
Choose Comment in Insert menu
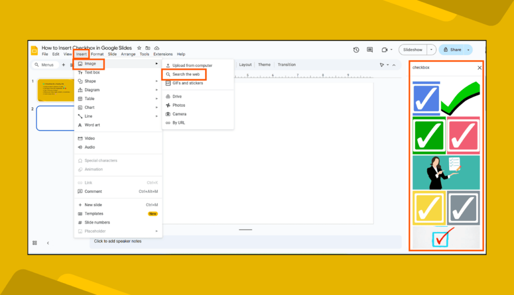[x=118, y=191]
